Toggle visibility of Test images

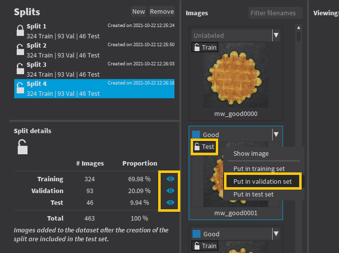(170, 202)
